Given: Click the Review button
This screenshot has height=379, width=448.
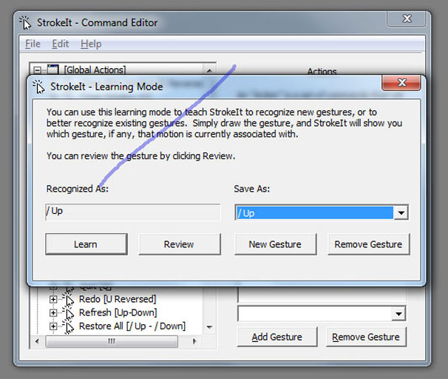Looking at the screenshot, I should coord(180,244).
